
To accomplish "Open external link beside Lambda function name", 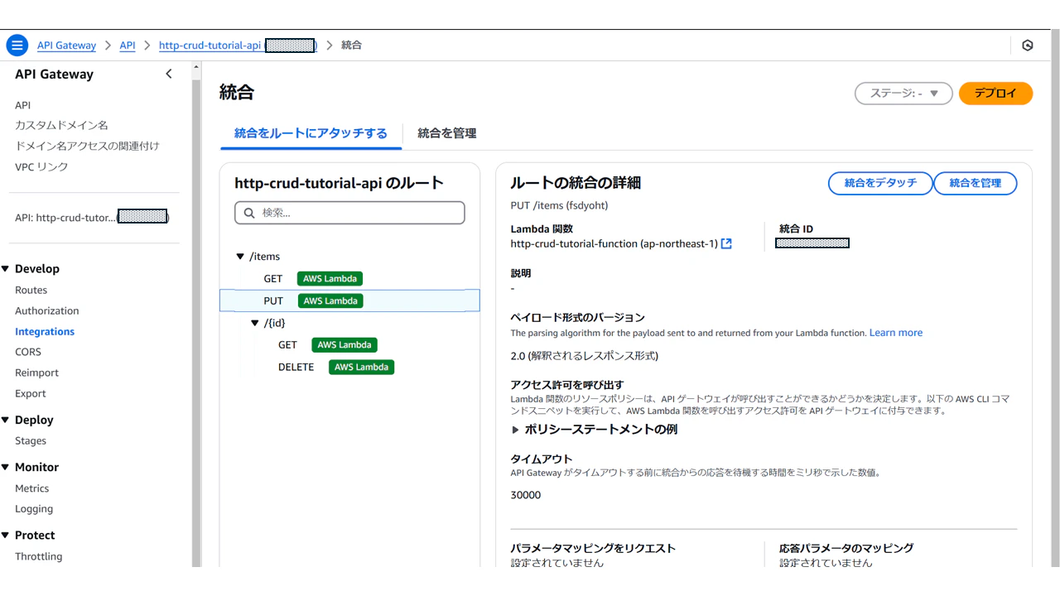I will [726, 243].
